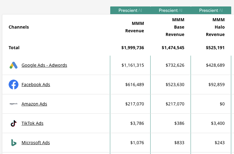Image resolution: width=234 pixels, height=154 pixels.
Task: Click the TikTok Ads value $3,400
Action: click(218, 123)
